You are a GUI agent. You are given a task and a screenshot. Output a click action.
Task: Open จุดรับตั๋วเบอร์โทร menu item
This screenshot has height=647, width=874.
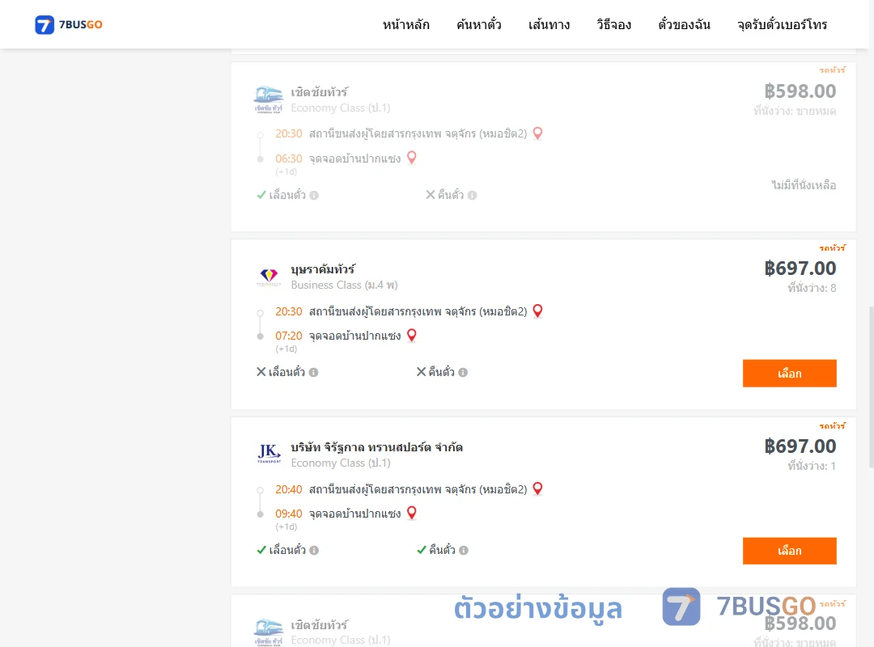pos(782,24)
